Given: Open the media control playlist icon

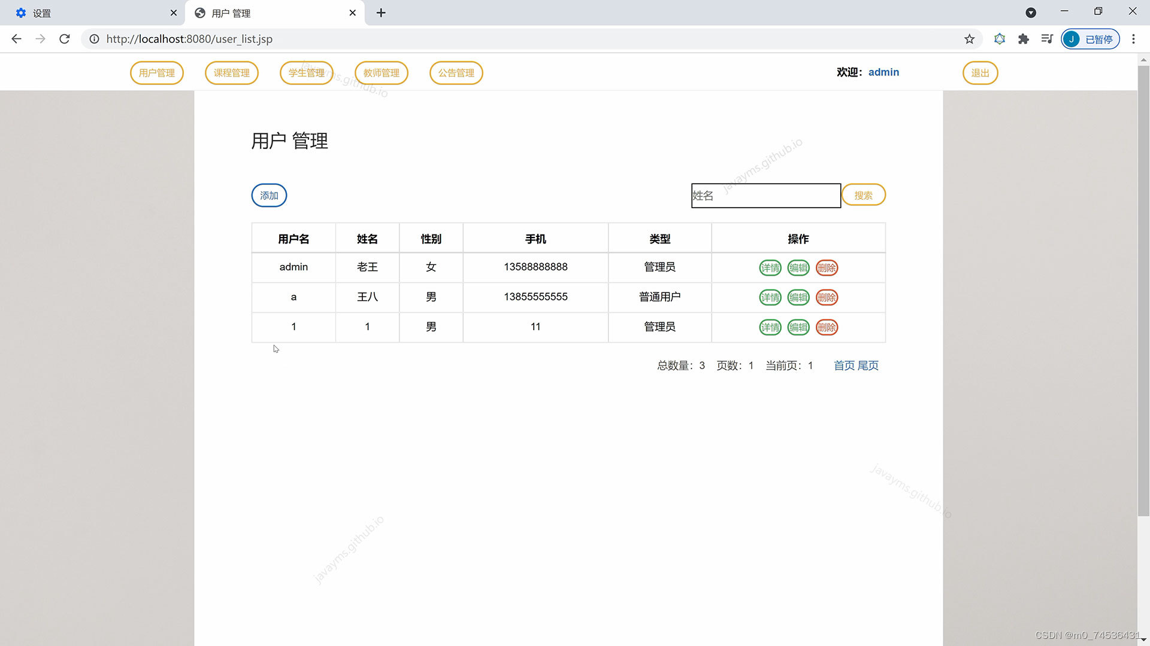Looking at the screenshot, I should point(1047,39).
